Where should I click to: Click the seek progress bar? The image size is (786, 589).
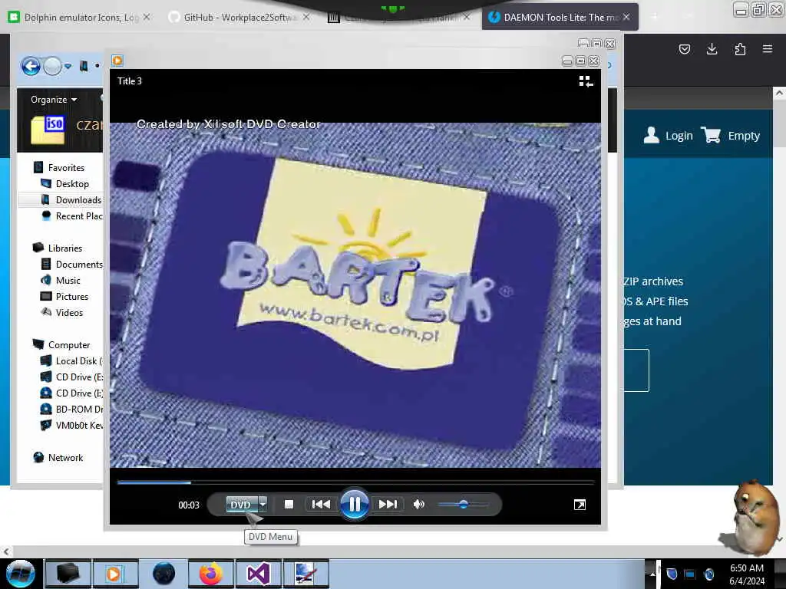(x=355, y=482)
